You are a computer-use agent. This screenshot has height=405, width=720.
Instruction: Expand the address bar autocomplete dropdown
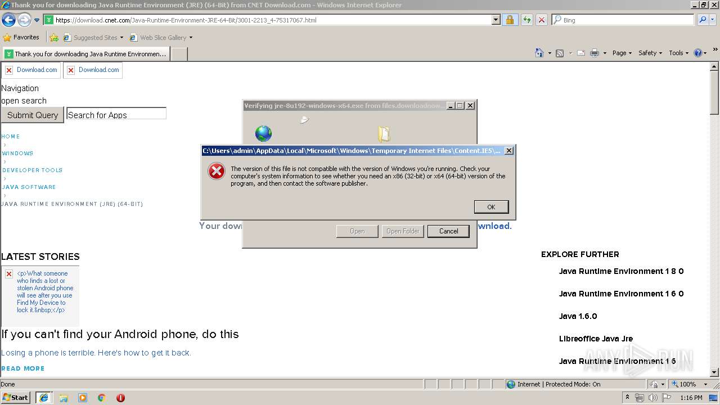[496, 20]
